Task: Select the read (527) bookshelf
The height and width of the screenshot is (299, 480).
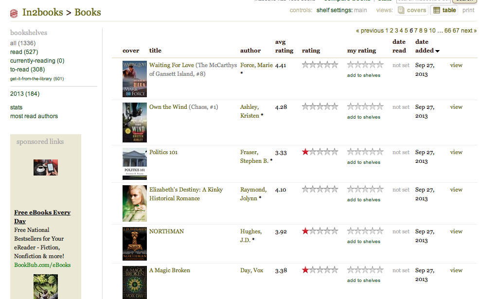Action: coord(24,52)
